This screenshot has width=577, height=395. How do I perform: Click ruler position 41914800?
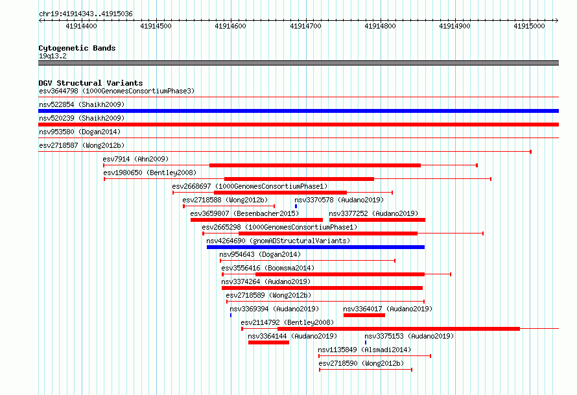tap(380, 26)
